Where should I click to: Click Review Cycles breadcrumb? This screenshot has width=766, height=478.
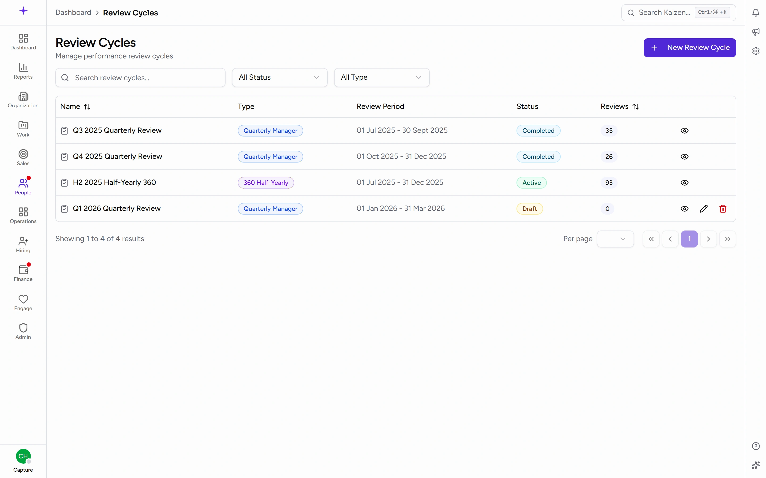click(x=130, y=13)
